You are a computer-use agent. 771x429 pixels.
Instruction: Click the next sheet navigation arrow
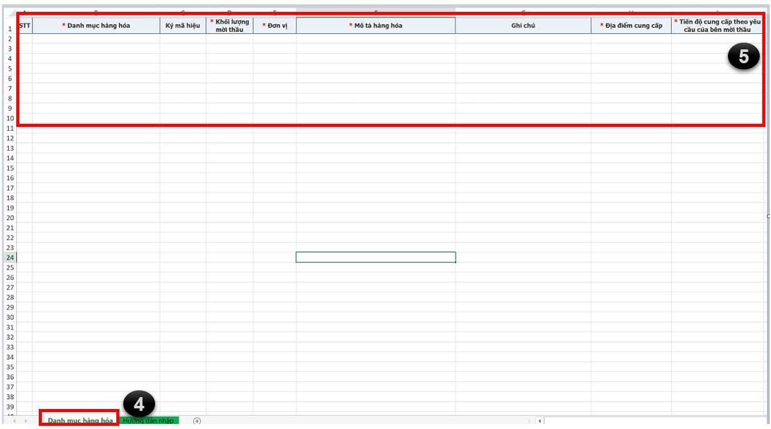pyautogui.click(x=26, y=421)
